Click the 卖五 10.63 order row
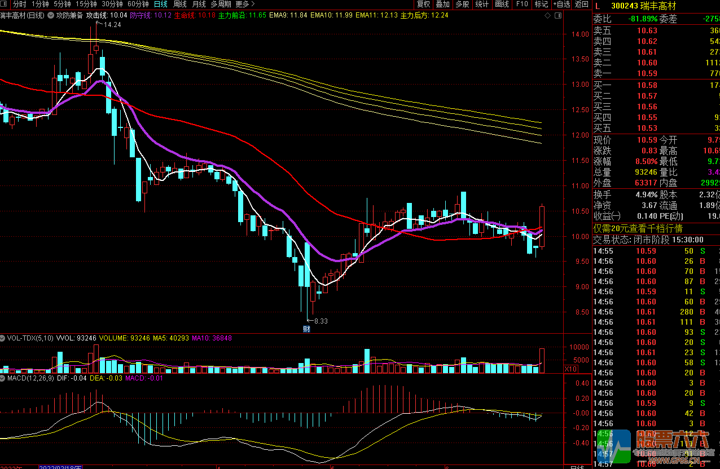 pos(656,30)
